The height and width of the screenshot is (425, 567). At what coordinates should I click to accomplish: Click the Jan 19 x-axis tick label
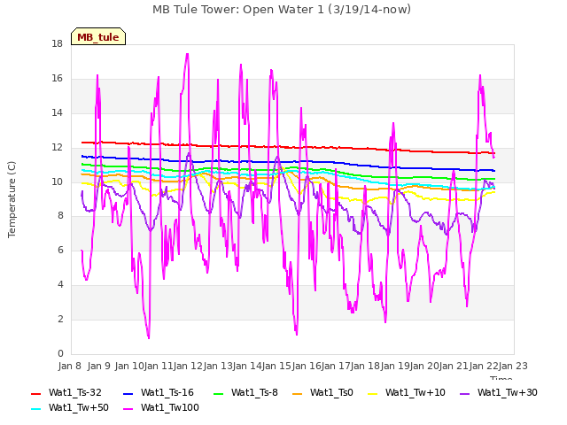[394, 366]
